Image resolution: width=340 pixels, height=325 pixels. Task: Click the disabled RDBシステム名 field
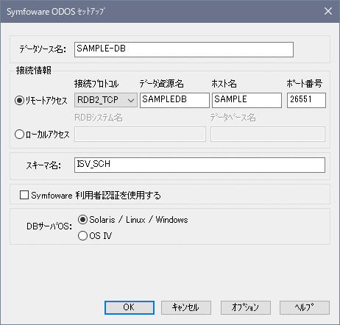(x=140, y=134)
